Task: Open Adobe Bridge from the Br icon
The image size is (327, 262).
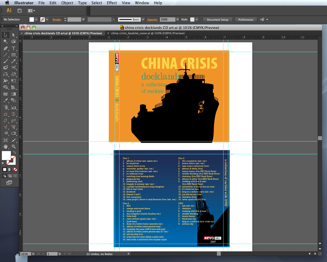Action: click(20, 11)
